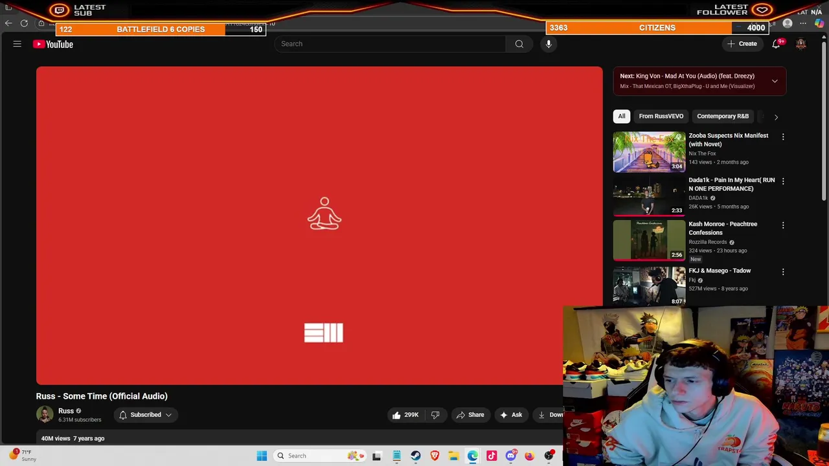Go back in the browser
Viewport: 829px width, 466px height.
point(8,23)
